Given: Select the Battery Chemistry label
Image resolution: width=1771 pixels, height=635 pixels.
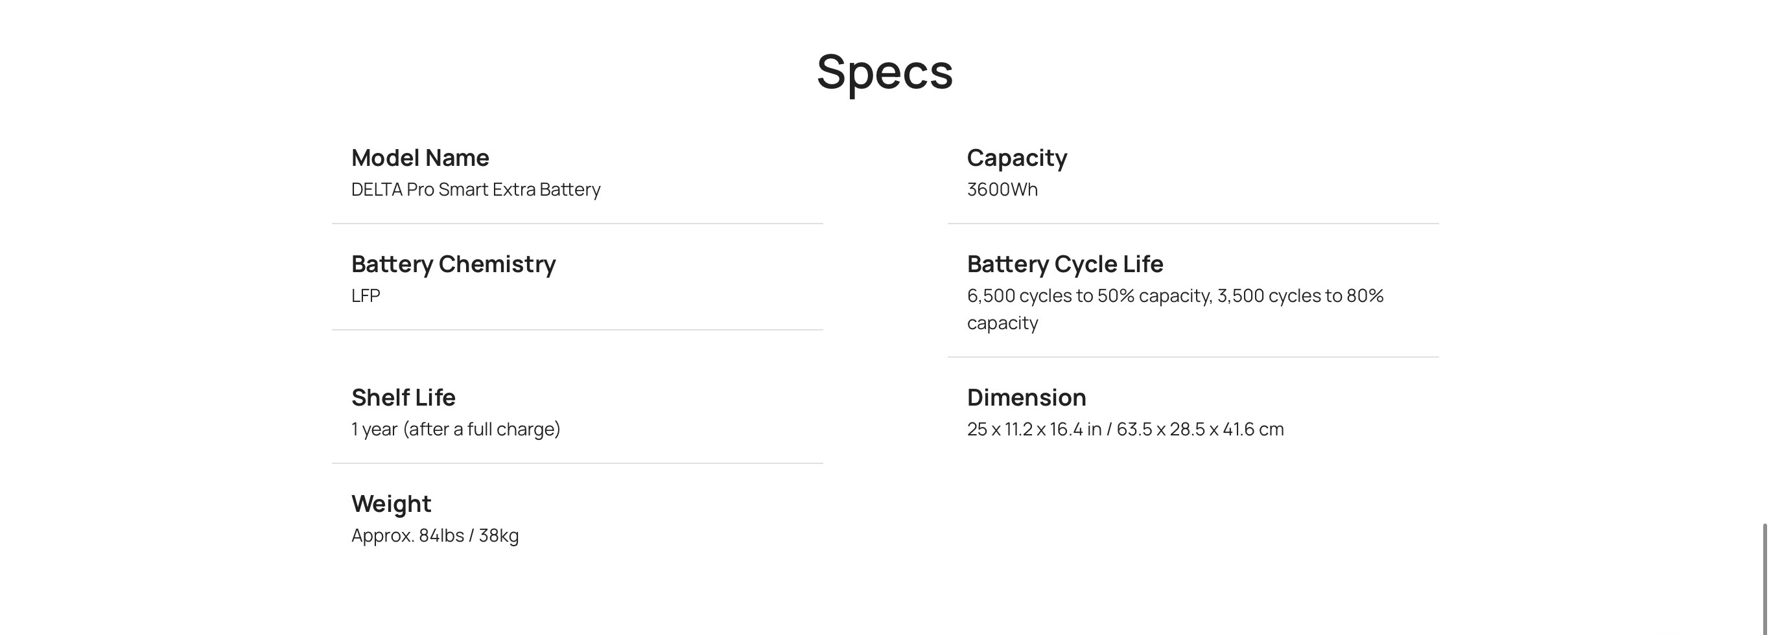Looking at the screenshot, I should pyautogui.click(x=453, y=264).
